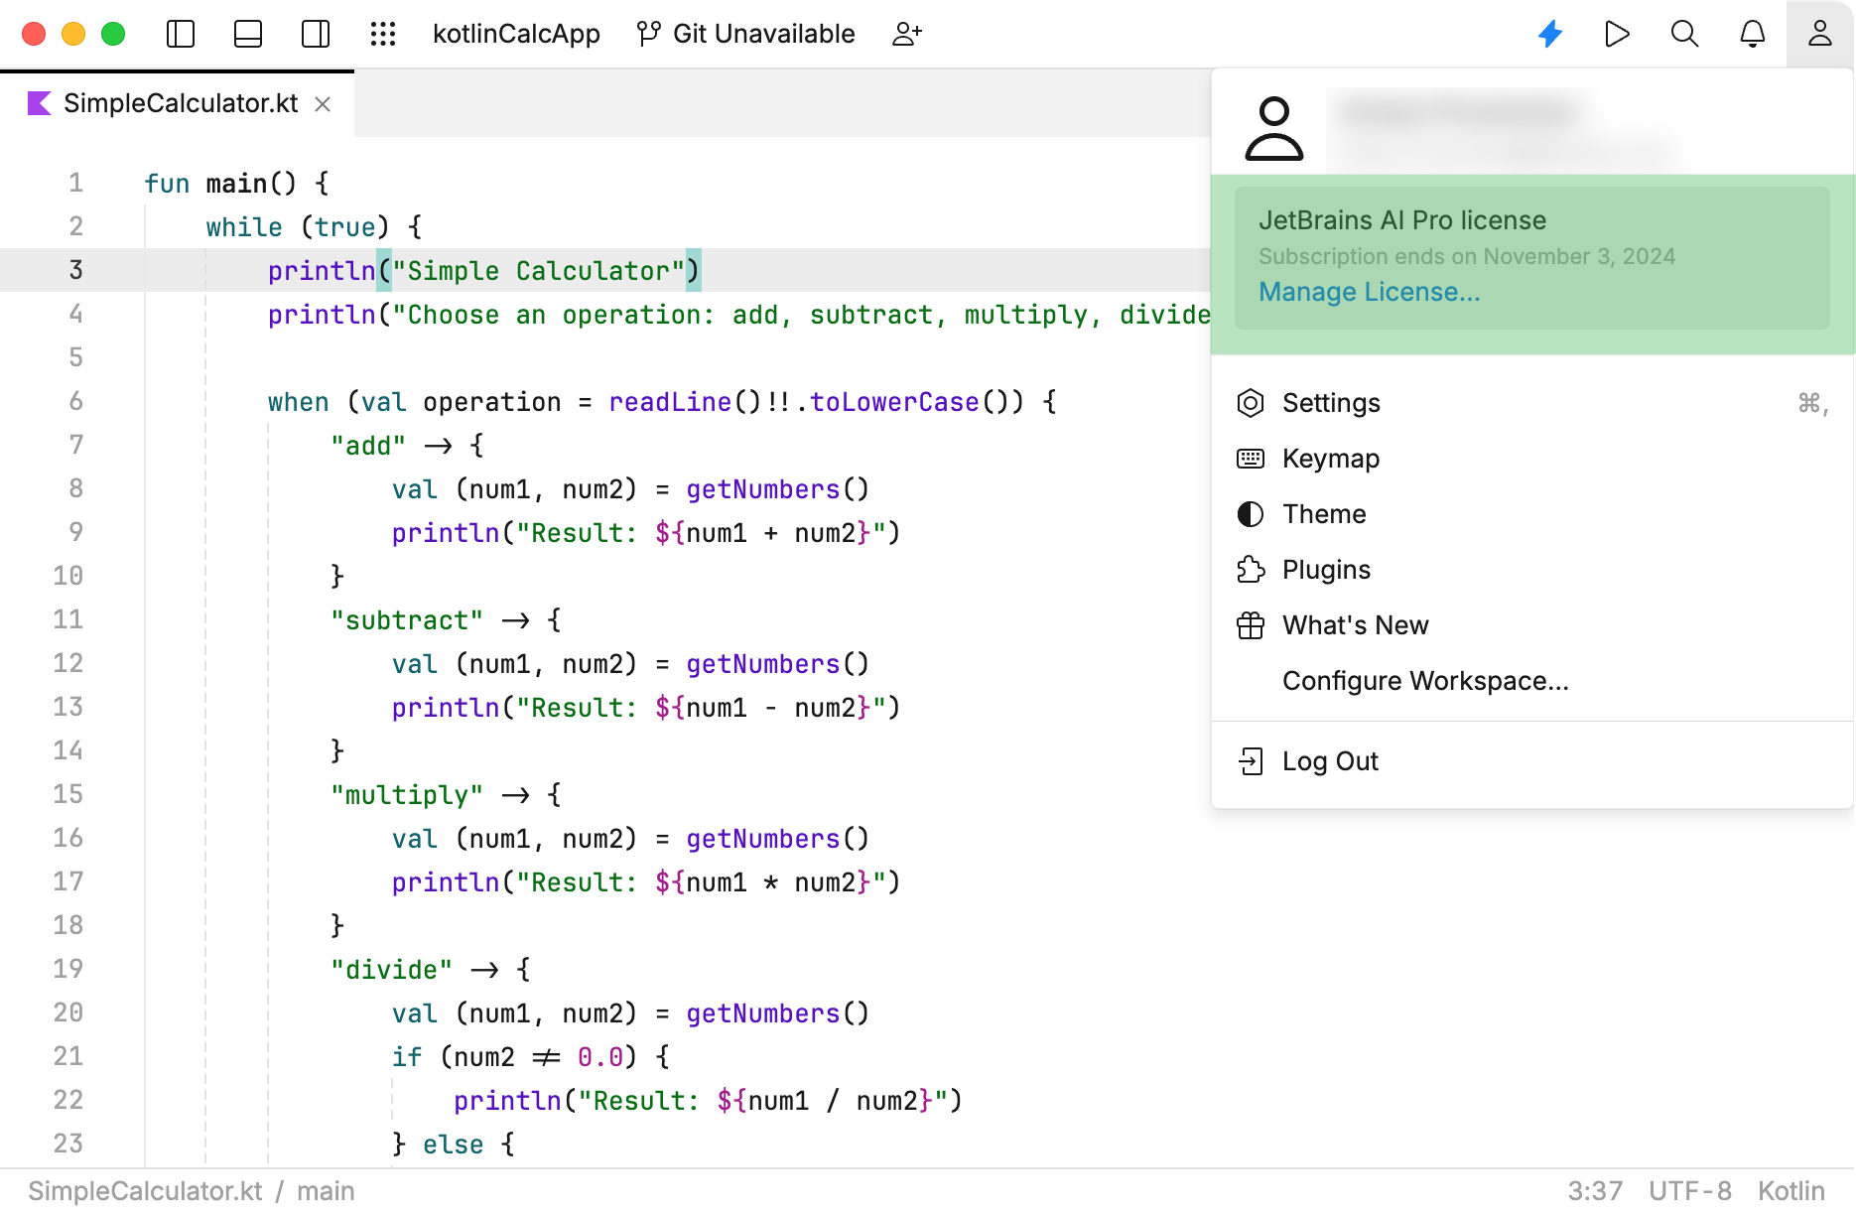The image size is (1856, 1215).
Task: Choose Keymap in the menu
Action: [x=1330, y=459]
